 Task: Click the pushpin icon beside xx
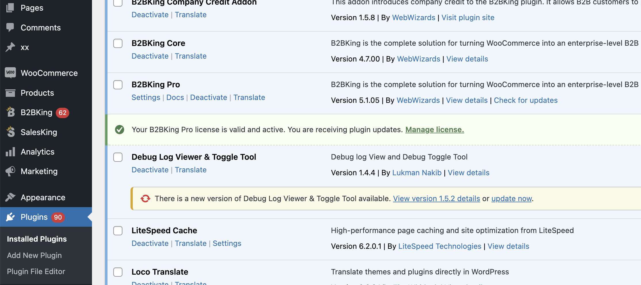click(10, 47)
